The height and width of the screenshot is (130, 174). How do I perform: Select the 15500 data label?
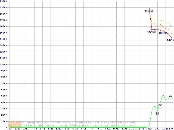151,32
